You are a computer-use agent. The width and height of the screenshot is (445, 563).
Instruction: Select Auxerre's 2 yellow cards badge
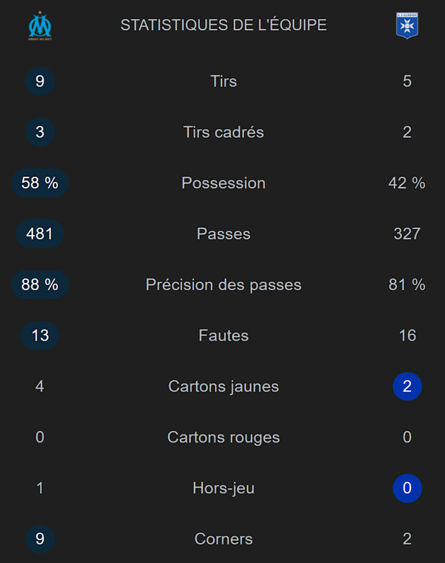pos(407,386)
